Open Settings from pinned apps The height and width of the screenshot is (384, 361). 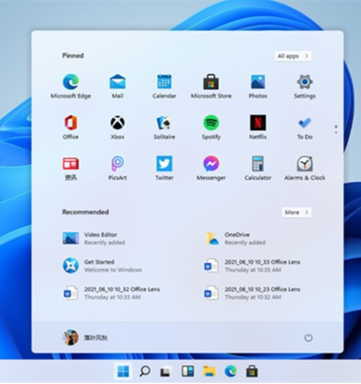305,86
